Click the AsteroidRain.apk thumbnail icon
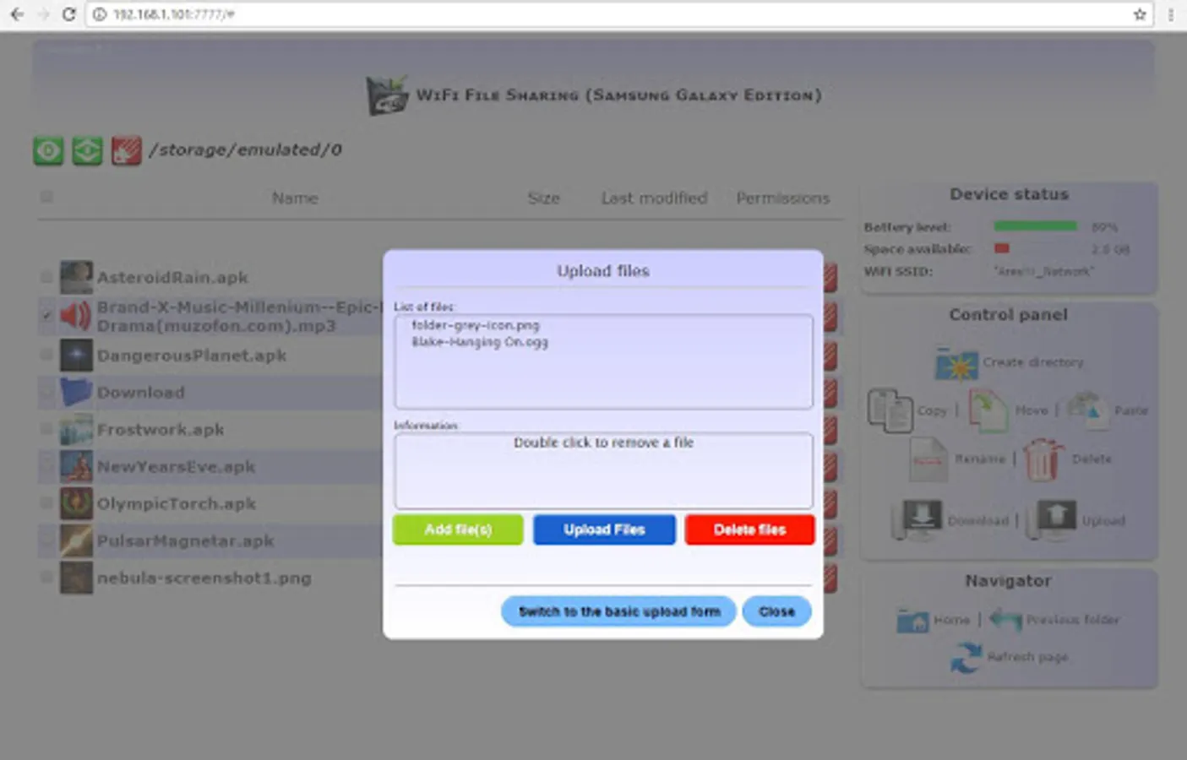Viewport: 1187px width, 760px height. (76, 277)
